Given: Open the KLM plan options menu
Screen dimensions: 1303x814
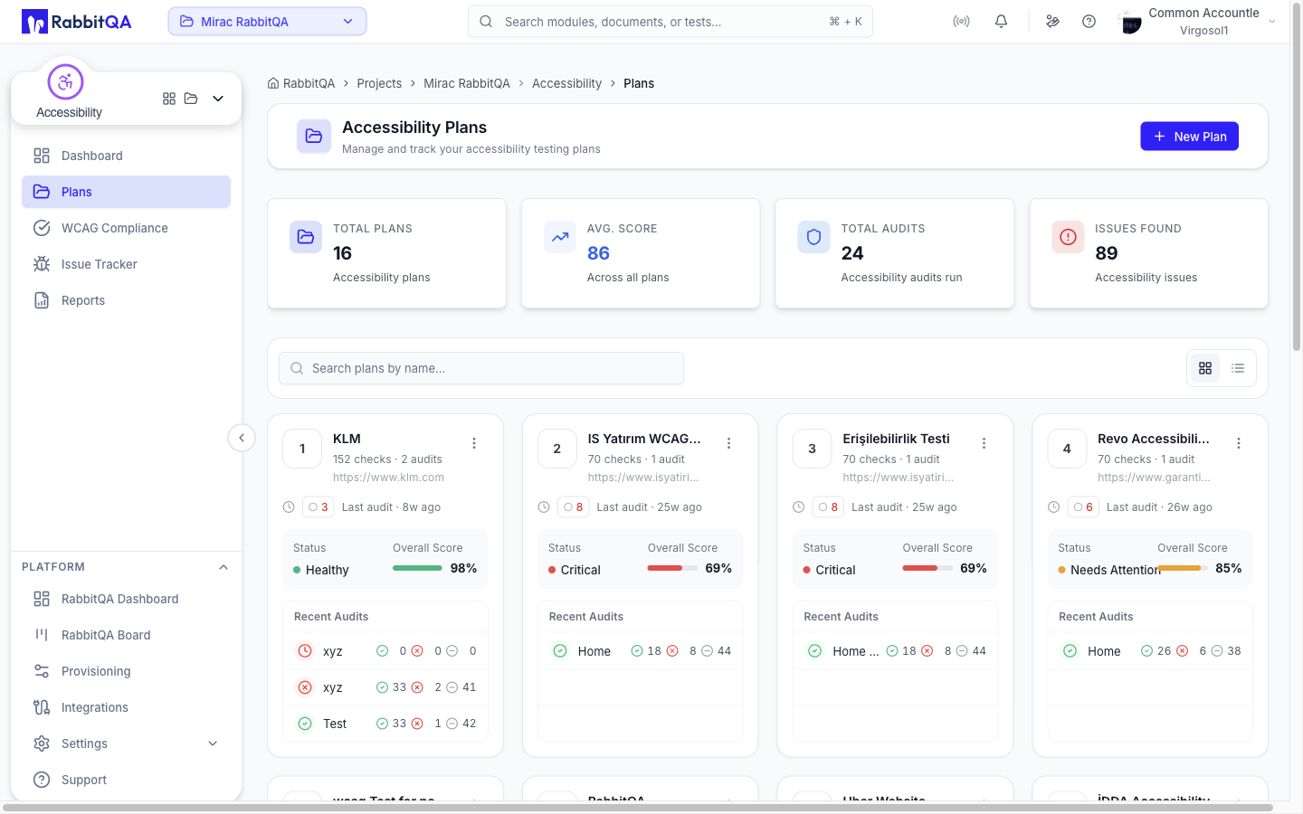Looking at the screenshot, I should pos(474,443).
